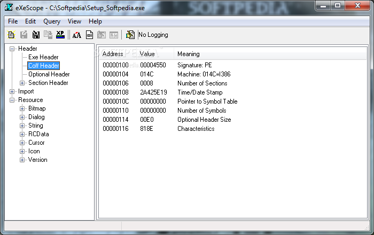Select the Dialog tree item
374x235 pixels.
[36, 117]
